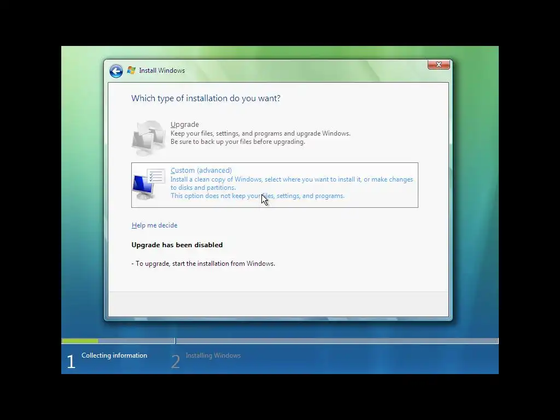
Task: Click the Custom installation monitor icon
Action: (149, 184)
